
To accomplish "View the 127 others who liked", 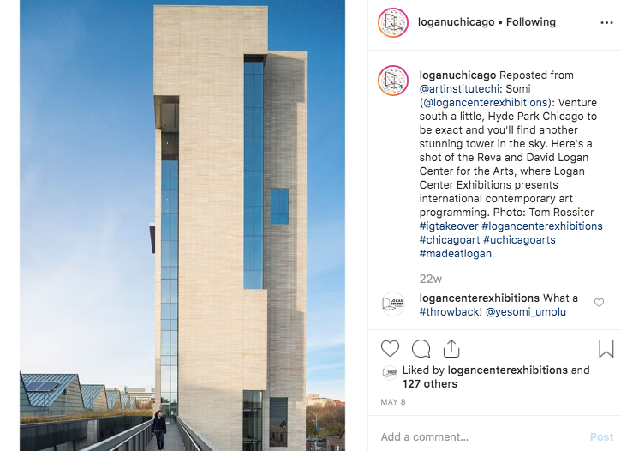I will (430, 383).
